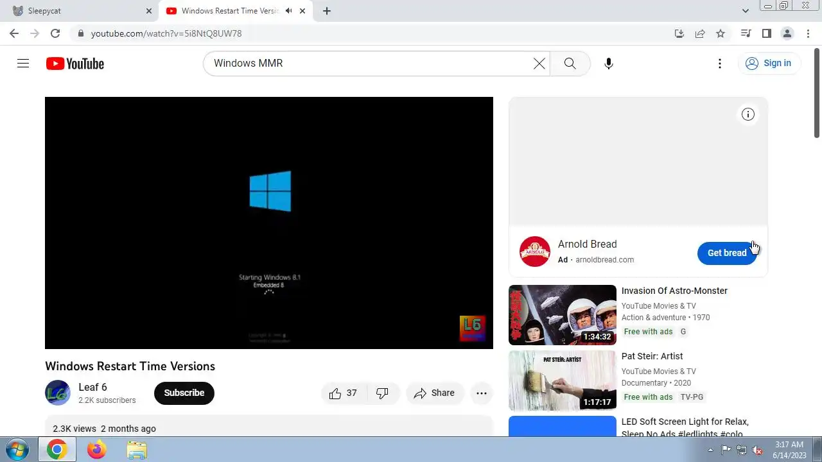Open ad info icon in sponsored panel
822x462 pixels.
click(x=748, y=114)
